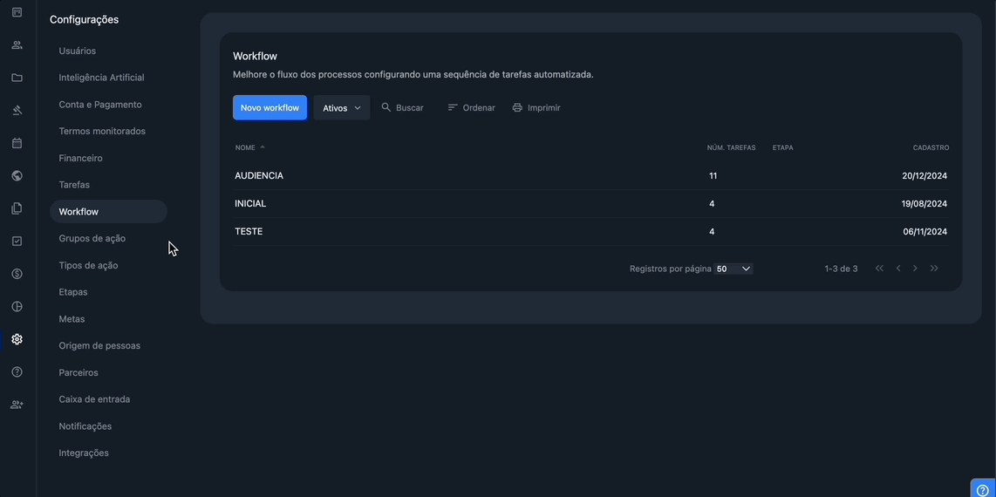Viewport: 996px width, 497px height.
Task: Click the 1–3 de 3 pagination text
Action: tap(841, 269)
